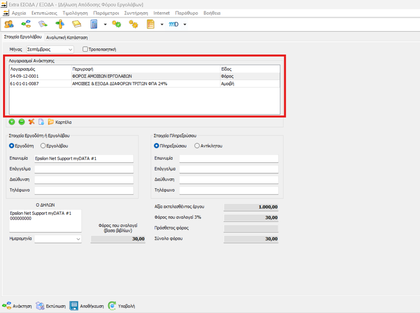Click the green minus remove account icon

[x=22, y=122]
